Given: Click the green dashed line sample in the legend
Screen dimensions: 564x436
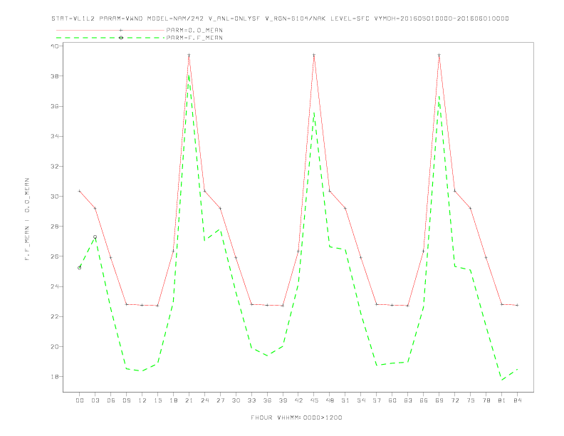Looking at the screenshot, I should click(x=110, y=38).
